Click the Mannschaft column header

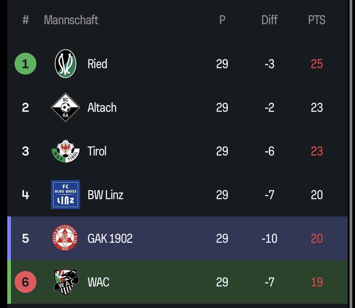(71, 20)
